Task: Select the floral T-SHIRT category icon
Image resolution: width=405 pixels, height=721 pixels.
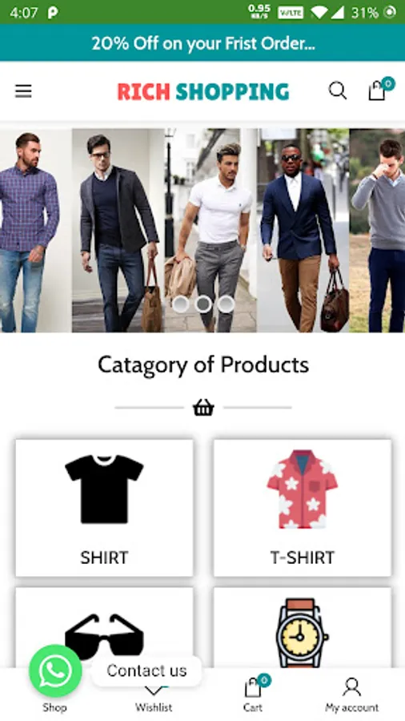Action: pos(302,489)
